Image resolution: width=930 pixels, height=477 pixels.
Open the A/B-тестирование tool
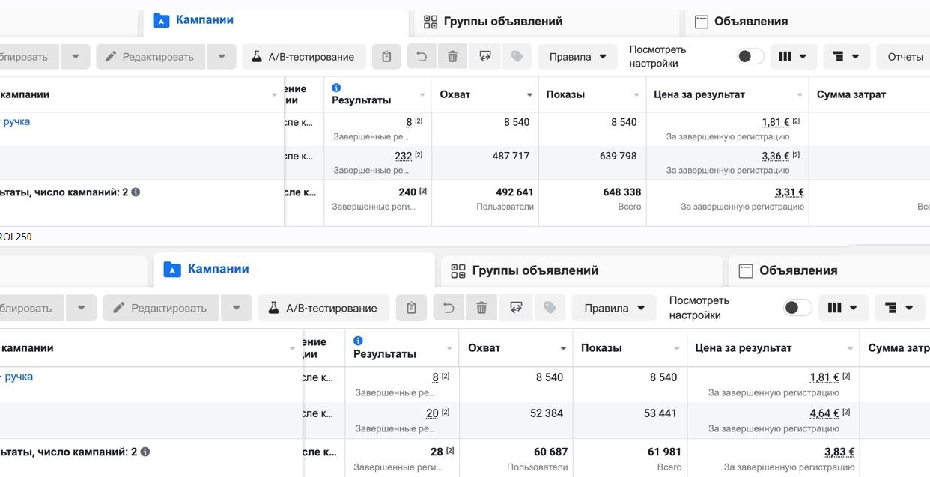(x=303, y=56)
